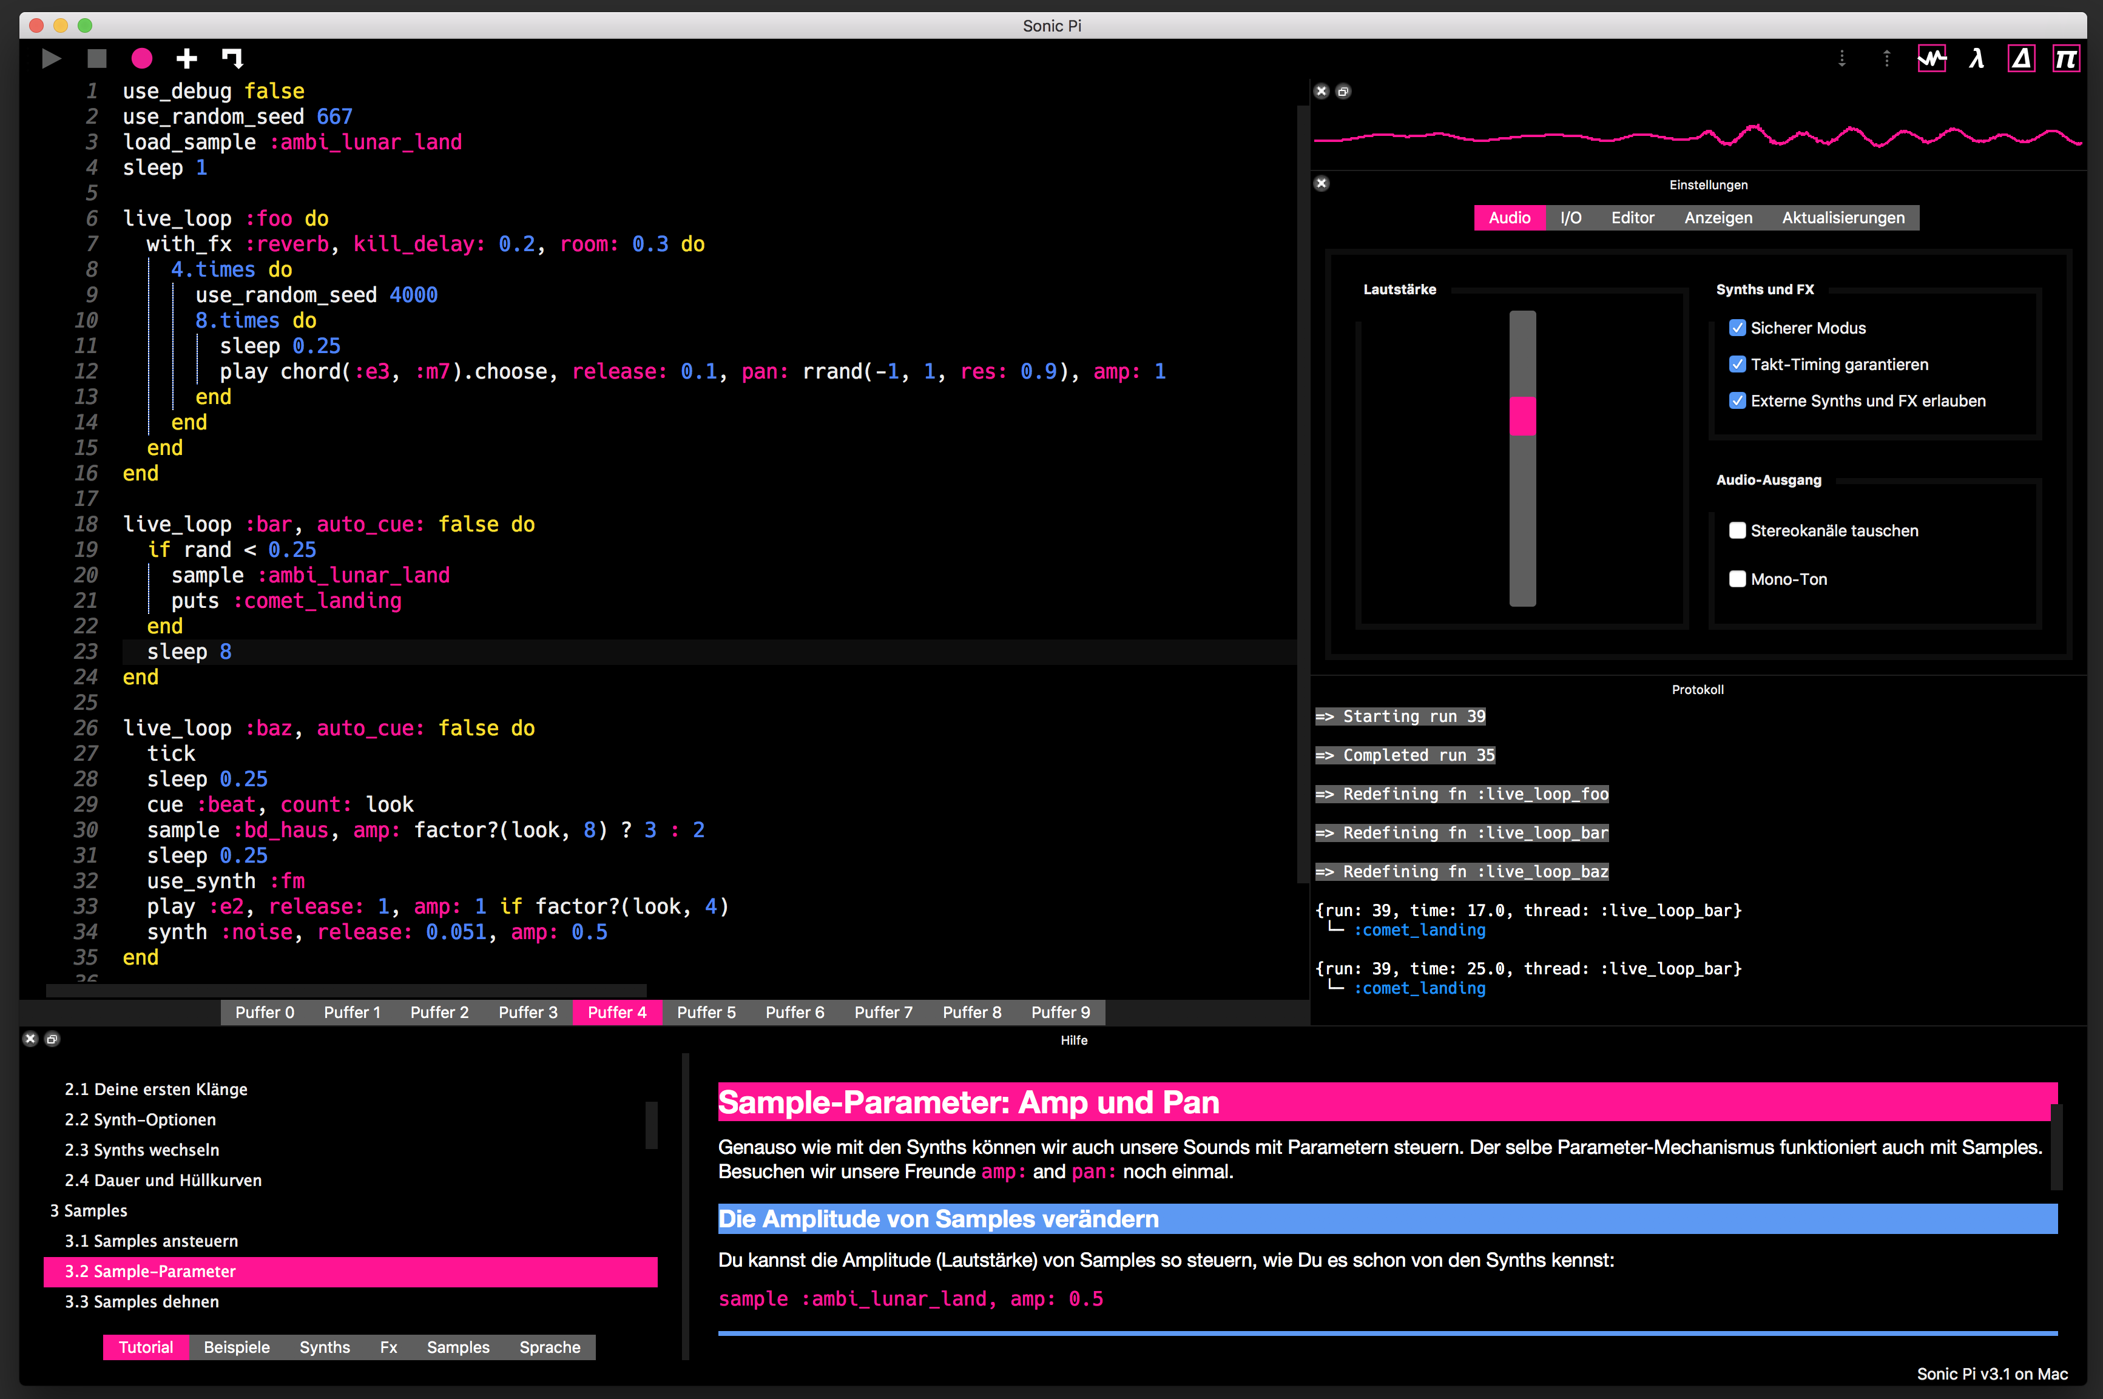Viewport: 2103px width, 1399px height.
Task: Open the Beispiele help tab
Action: click(x=237, y=1347)
